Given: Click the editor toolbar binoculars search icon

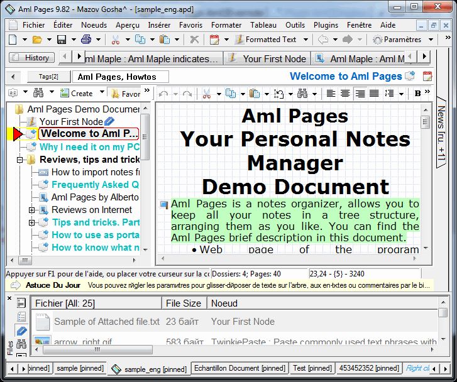Looking at the screenshot, I should [x=302, y=94].
